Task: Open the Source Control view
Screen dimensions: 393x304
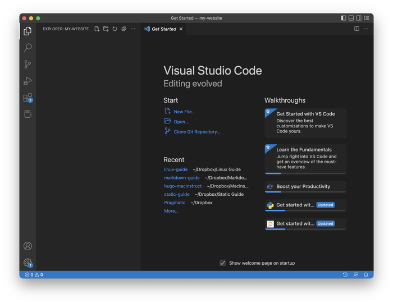Action: pos(28,64)
